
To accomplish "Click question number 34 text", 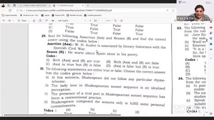I will [181, 79].
